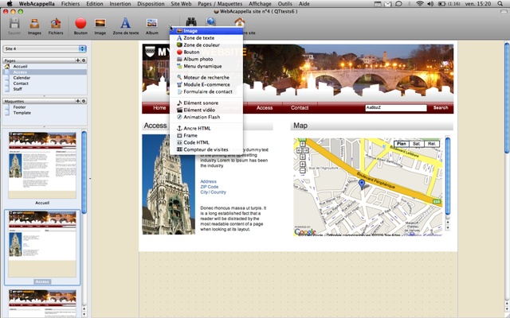This screenshot has height=318, width=510.
Task: Click the globe publish icon in toolbar
Action: click(210, 21)
